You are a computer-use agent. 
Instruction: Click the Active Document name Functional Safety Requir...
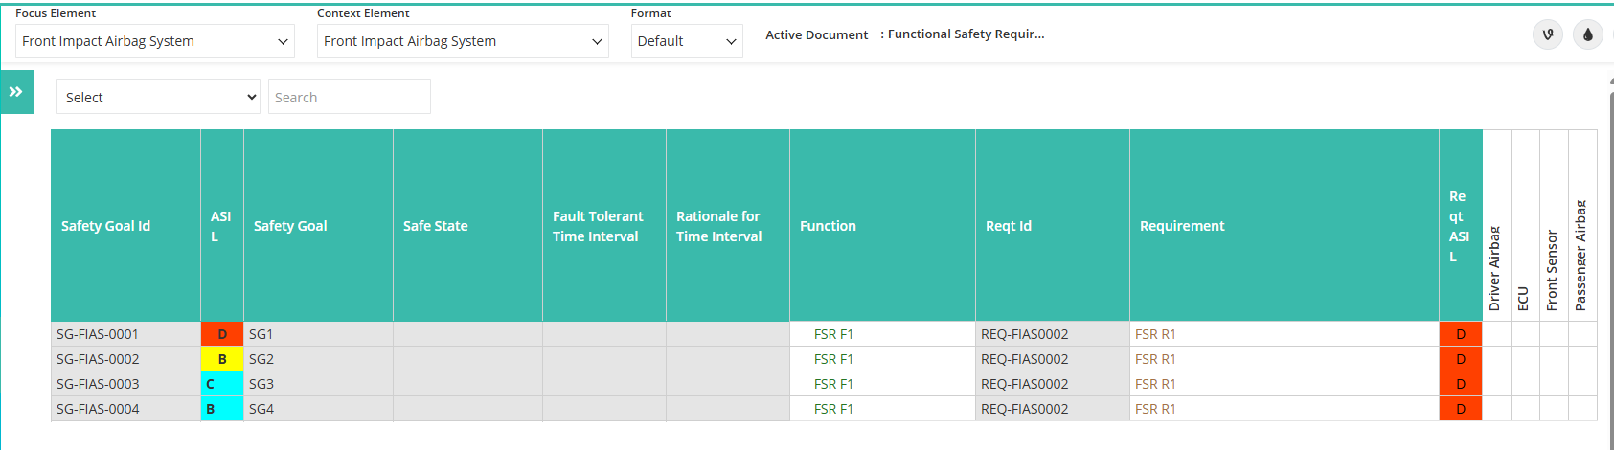coord(966,34)
